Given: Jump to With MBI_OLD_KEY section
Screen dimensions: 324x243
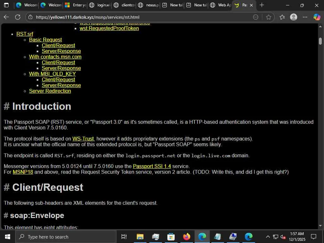Looking at the screenshot, I should point(53,74).
